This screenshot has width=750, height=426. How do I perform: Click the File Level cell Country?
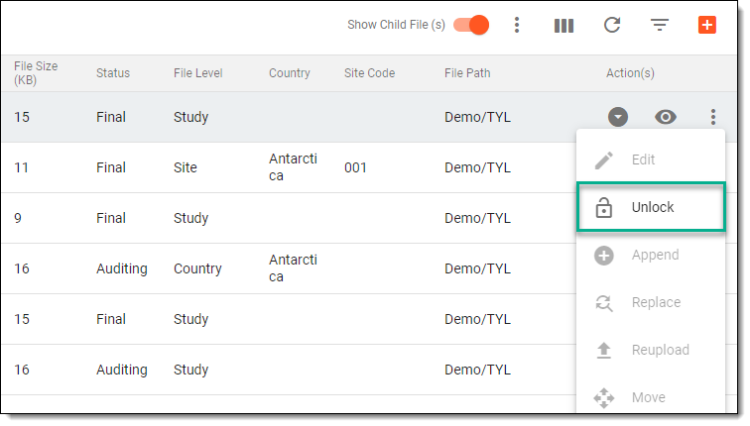pyautogui.click(x=197, y=268)
